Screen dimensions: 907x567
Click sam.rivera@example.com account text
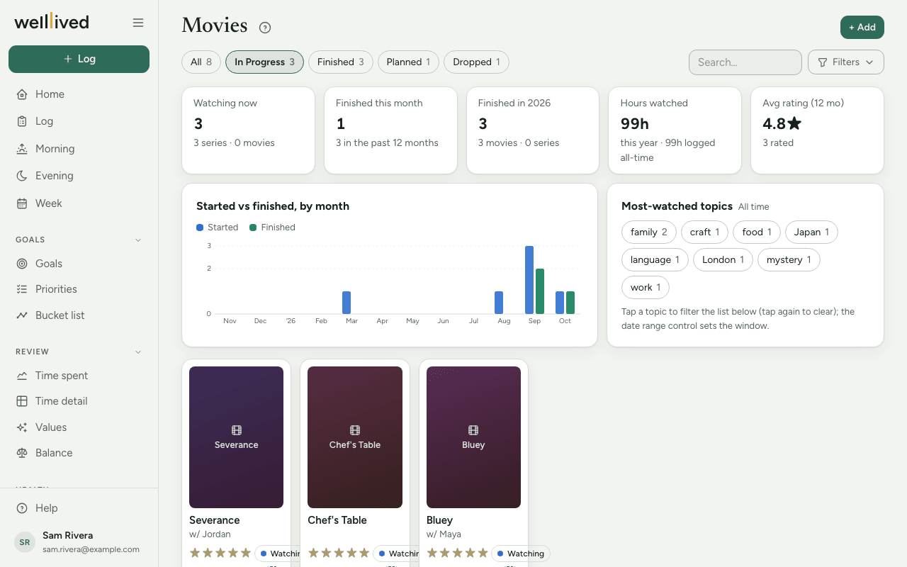pos(91,549)
